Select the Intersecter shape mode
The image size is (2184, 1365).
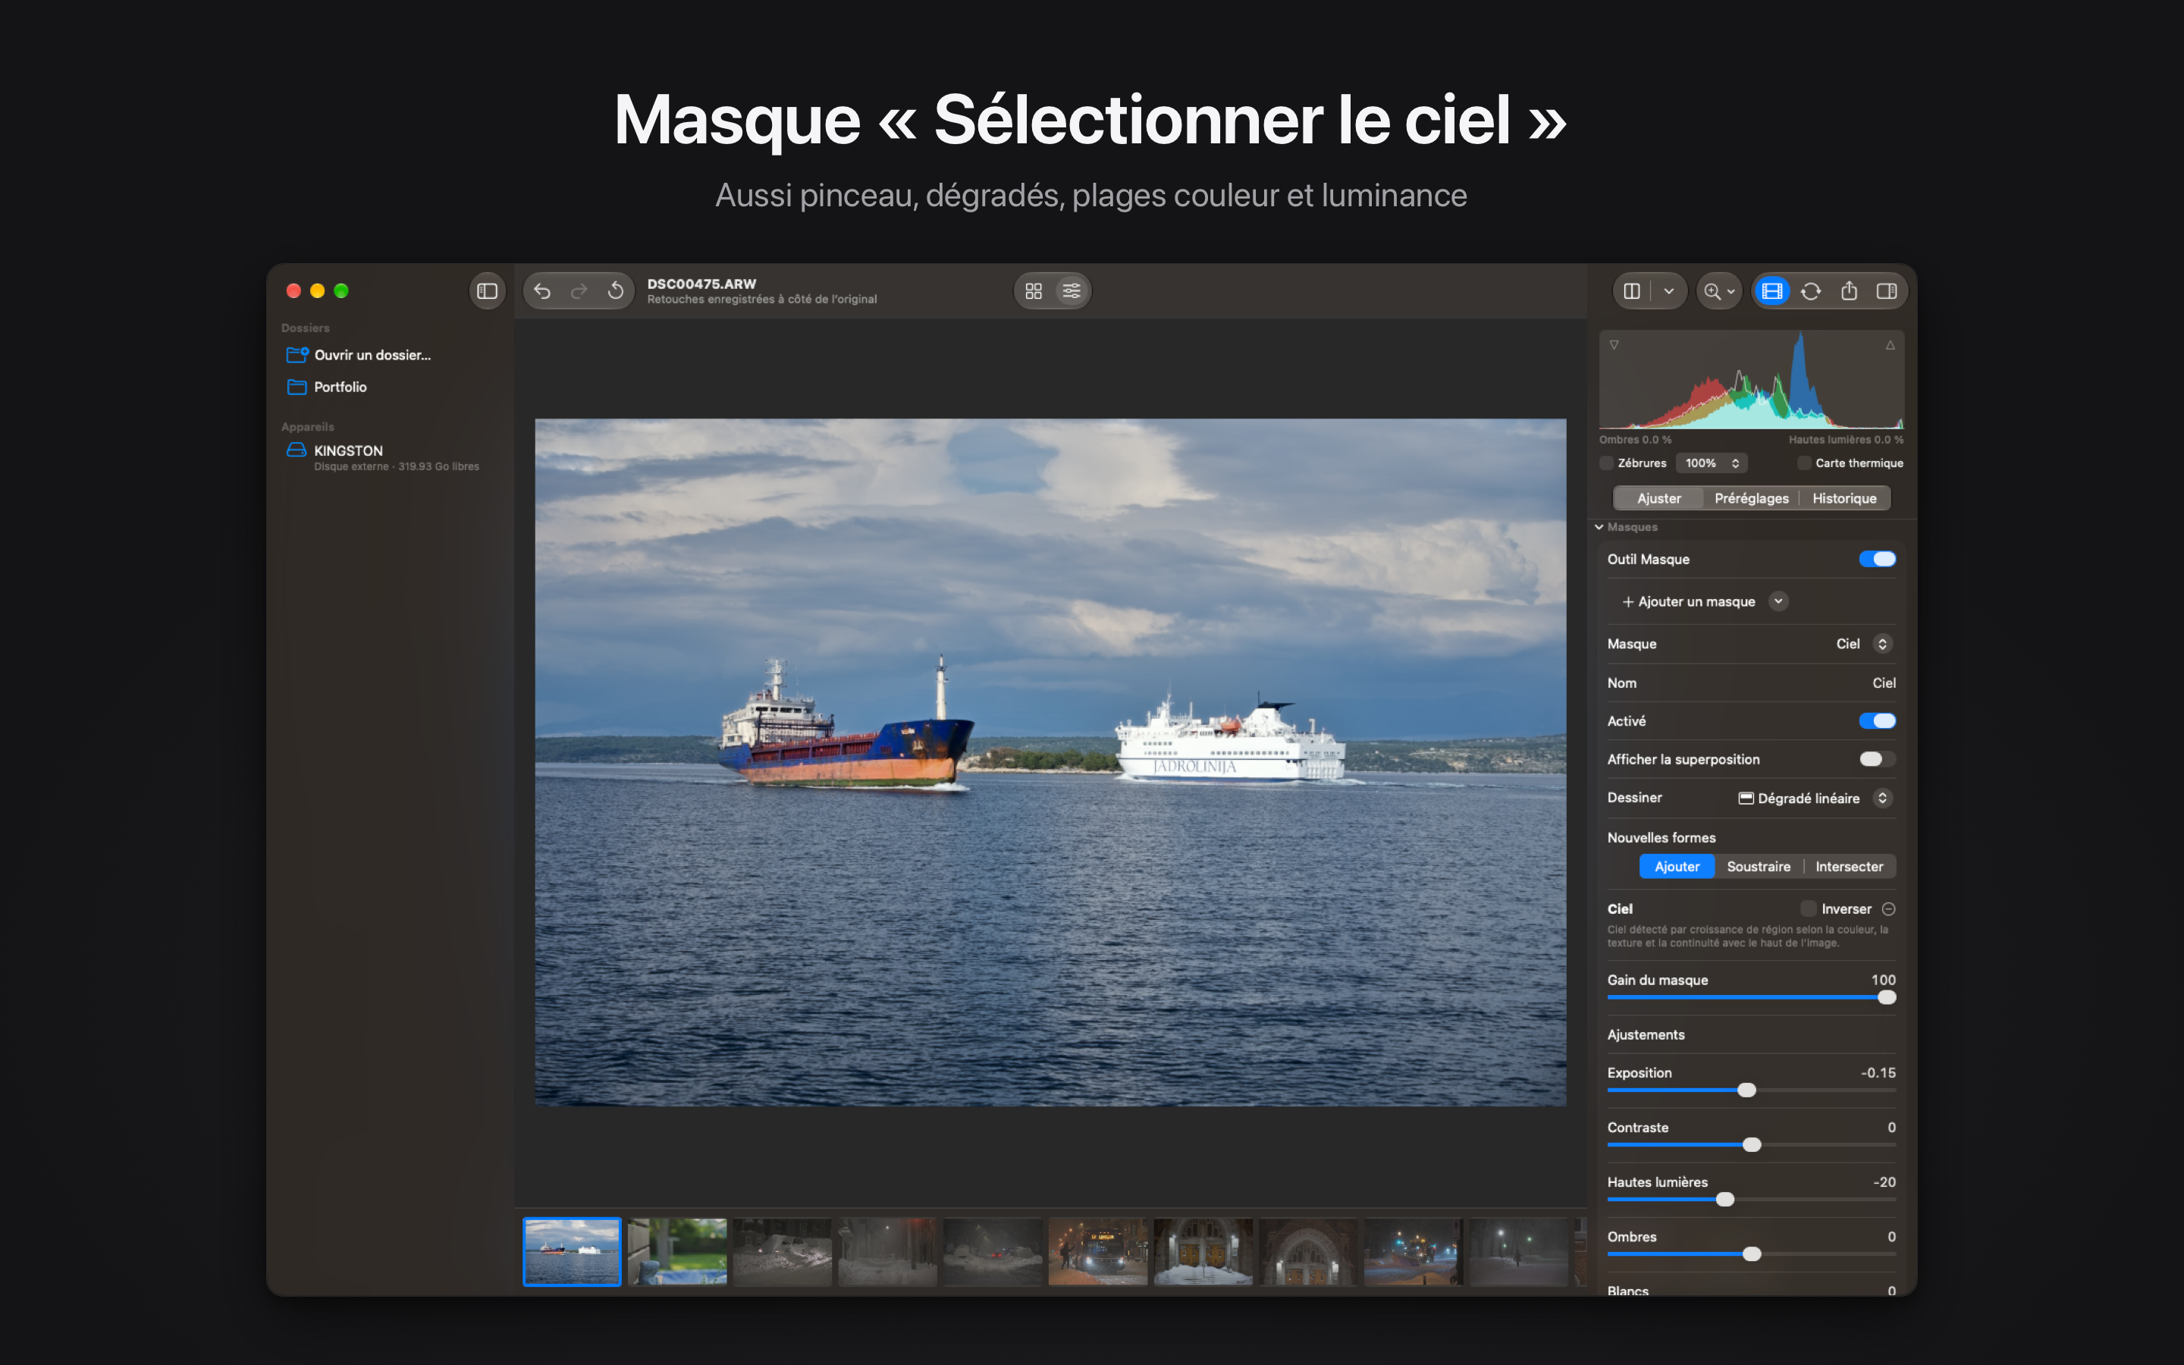click(x=1849, y=867)
